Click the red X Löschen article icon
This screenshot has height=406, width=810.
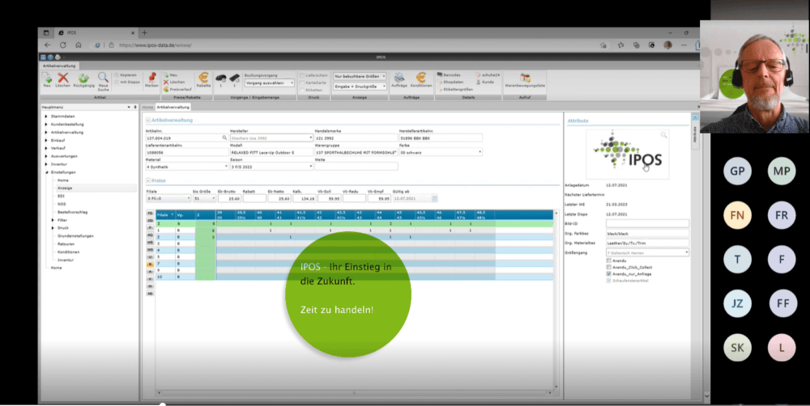[63, 78]
